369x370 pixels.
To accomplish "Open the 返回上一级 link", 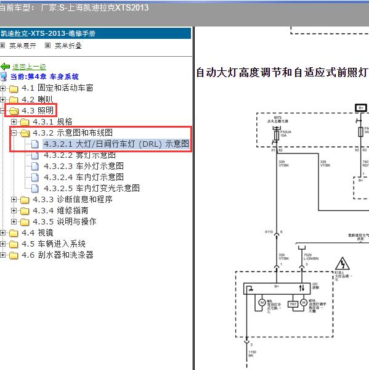I will (29, 67).
